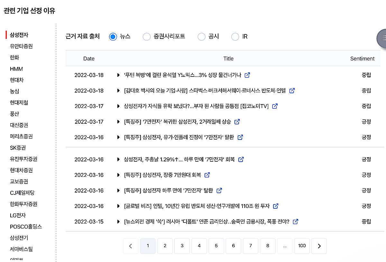Select the 뉴스 radio button

113,37
